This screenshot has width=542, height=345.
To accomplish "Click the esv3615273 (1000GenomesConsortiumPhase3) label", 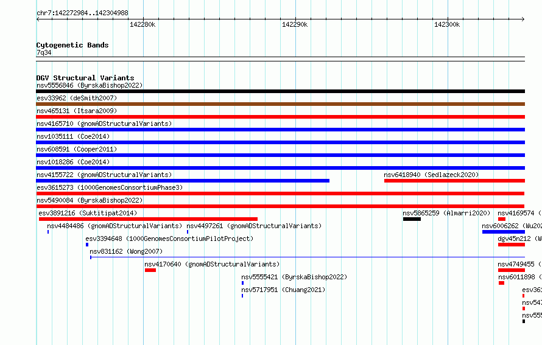I will [110, 187].
